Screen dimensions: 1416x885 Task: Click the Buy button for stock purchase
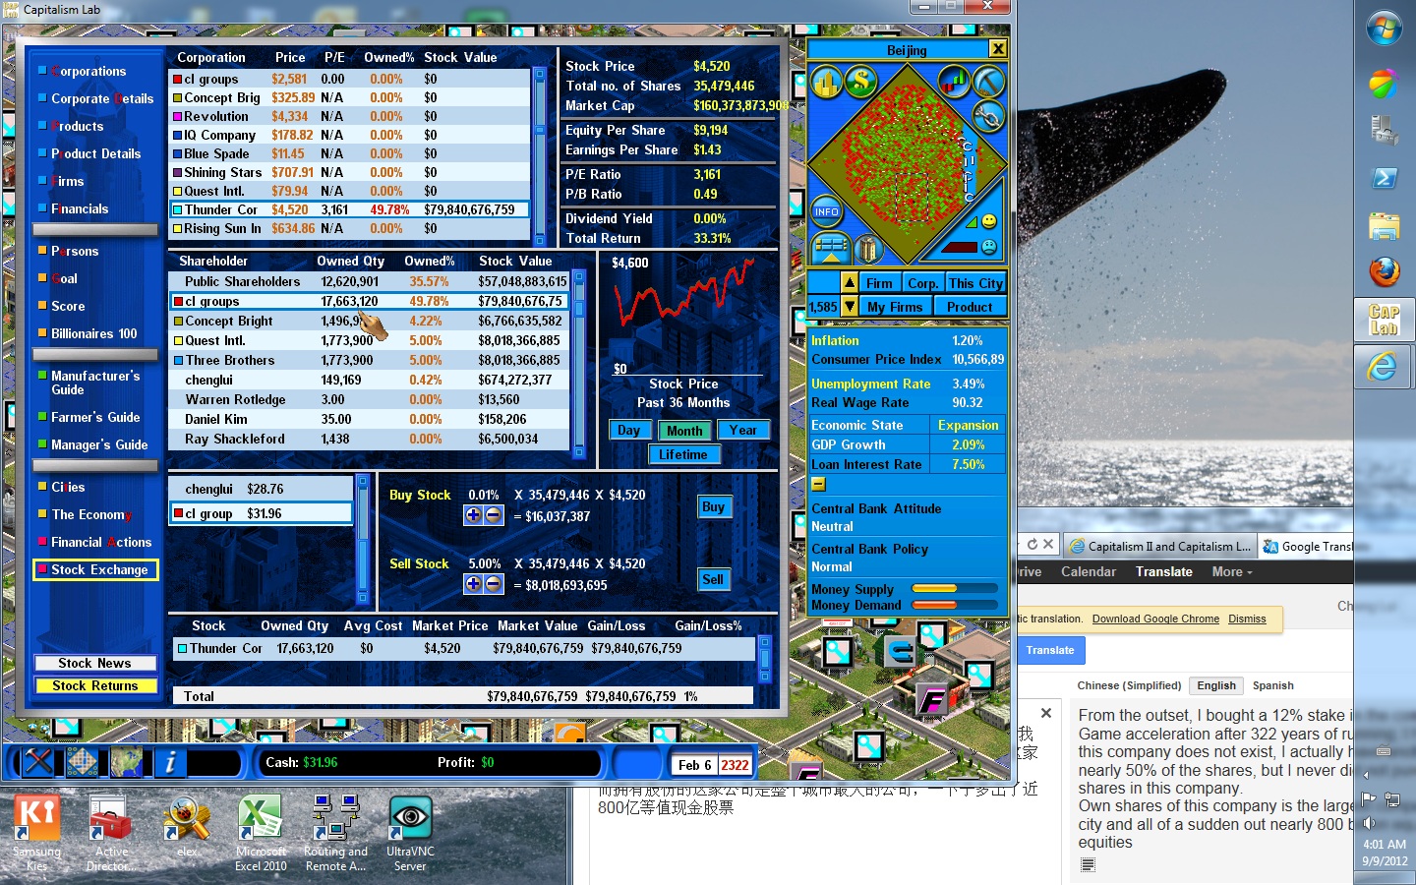tap(713, 507)
